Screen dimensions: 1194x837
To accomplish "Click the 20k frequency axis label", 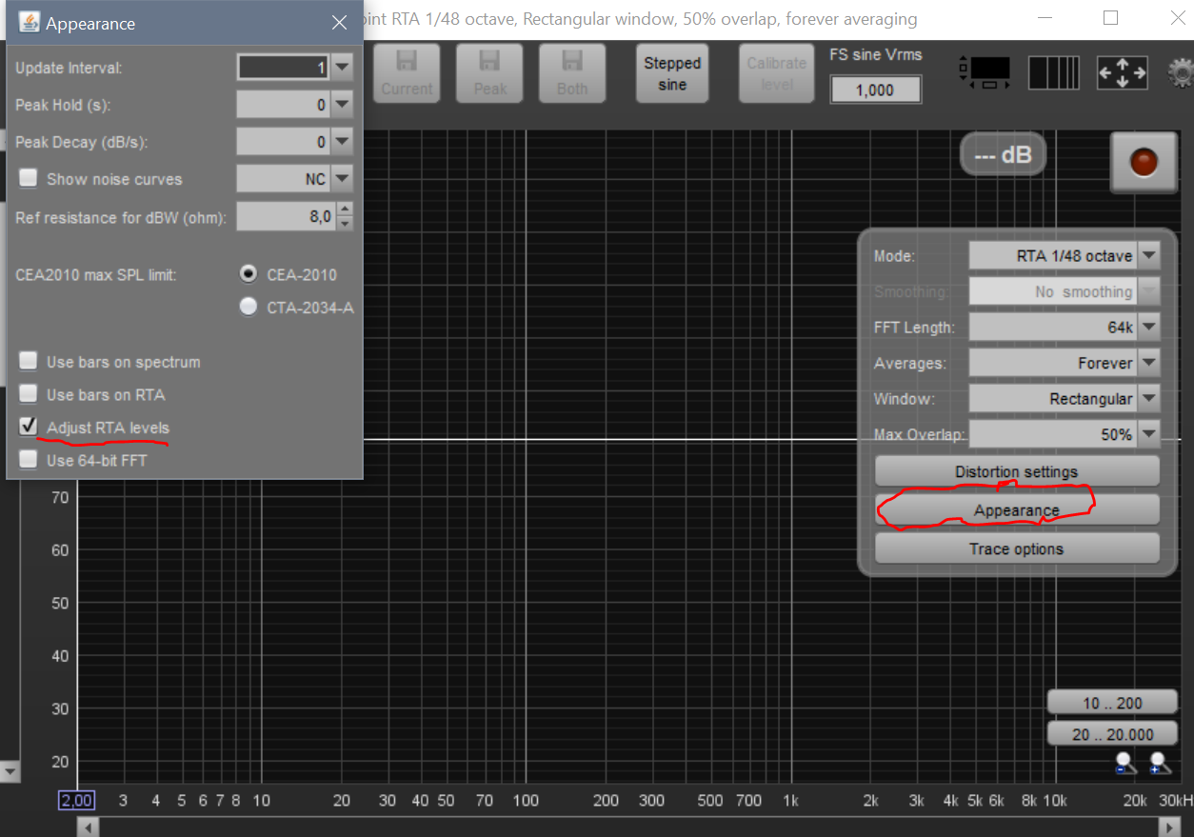I will 1135,801.
